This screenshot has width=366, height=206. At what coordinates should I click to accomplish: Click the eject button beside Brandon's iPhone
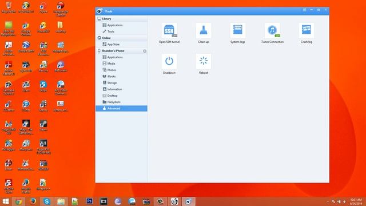click(x=145, y=51)
